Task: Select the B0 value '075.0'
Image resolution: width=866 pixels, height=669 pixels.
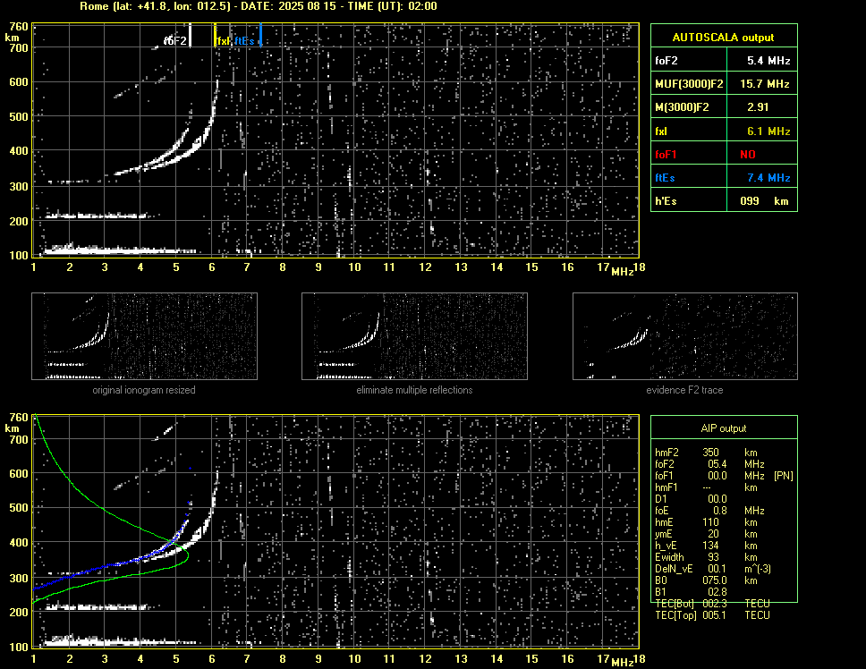Action: [x=714, y=580]
